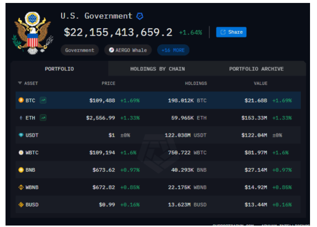The width and height of the screenshot is (317, 227).
Task: Open the ASSET filter icon
Action: [20, 83]
